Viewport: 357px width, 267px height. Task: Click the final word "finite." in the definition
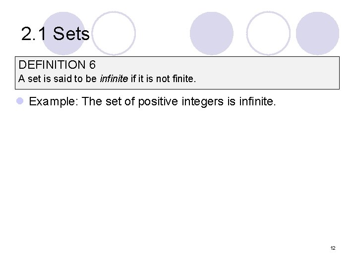pyautogui.click(x=184, y=79)
